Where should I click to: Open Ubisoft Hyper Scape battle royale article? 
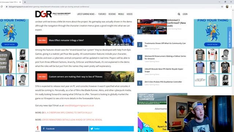164,70
